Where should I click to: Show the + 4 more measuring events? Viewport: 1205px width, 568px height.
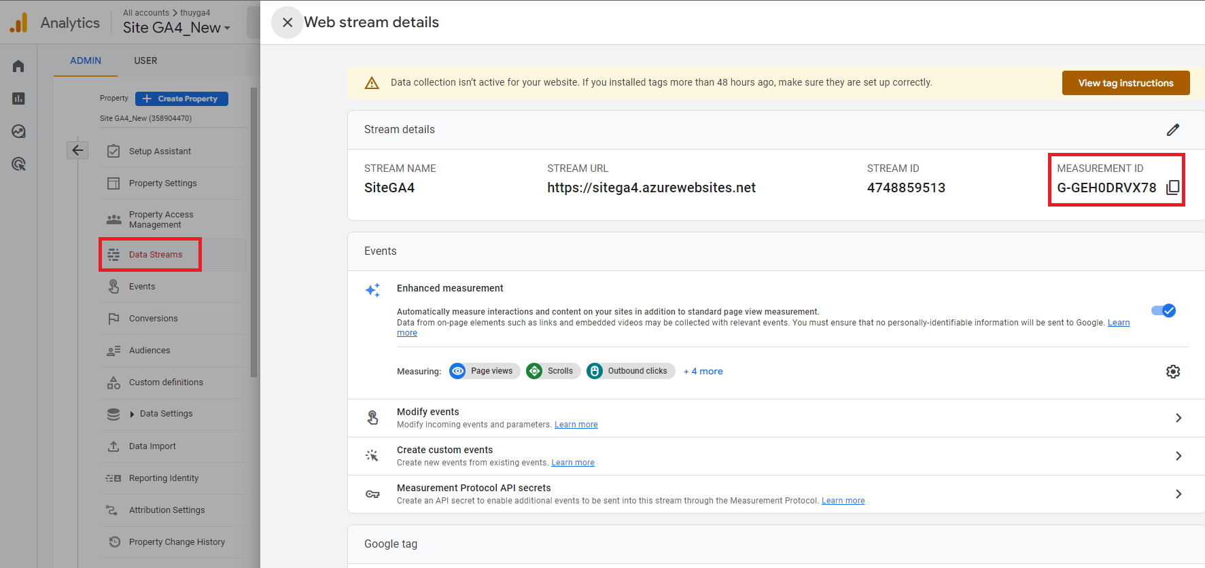point(703,371)
